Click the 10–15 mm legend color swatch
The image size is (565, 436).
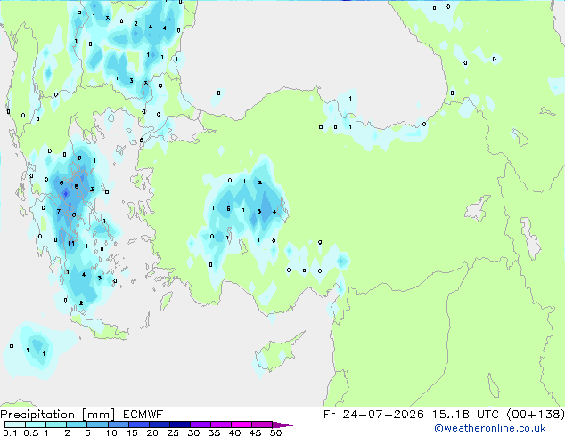pos(118,424)
